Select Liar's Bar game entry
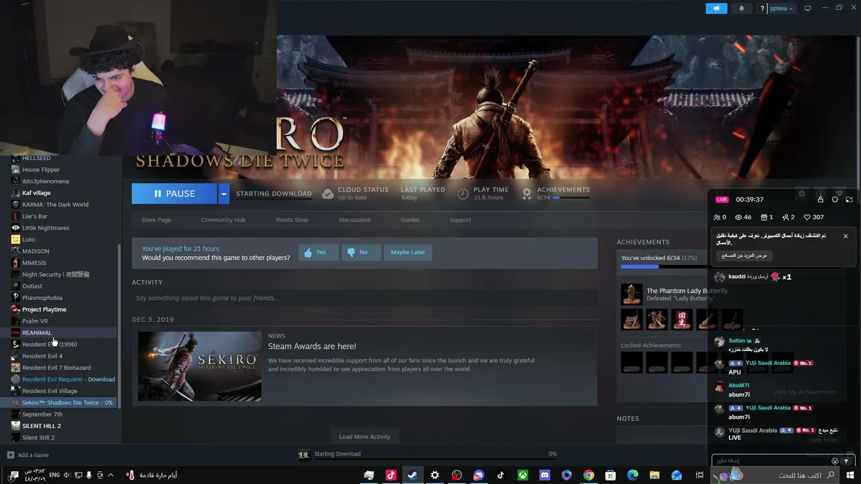This screenshot has width=861, height=484. (35, 216)
